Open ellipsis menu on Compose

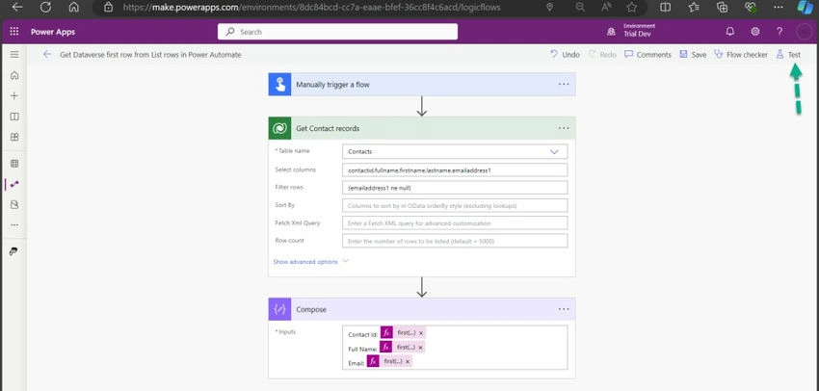point(564,309)
